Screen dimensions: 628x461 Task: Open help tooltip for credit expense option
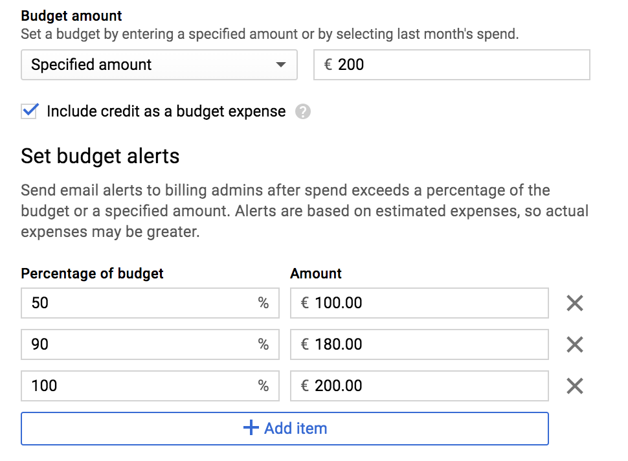[x=303, y=111]
